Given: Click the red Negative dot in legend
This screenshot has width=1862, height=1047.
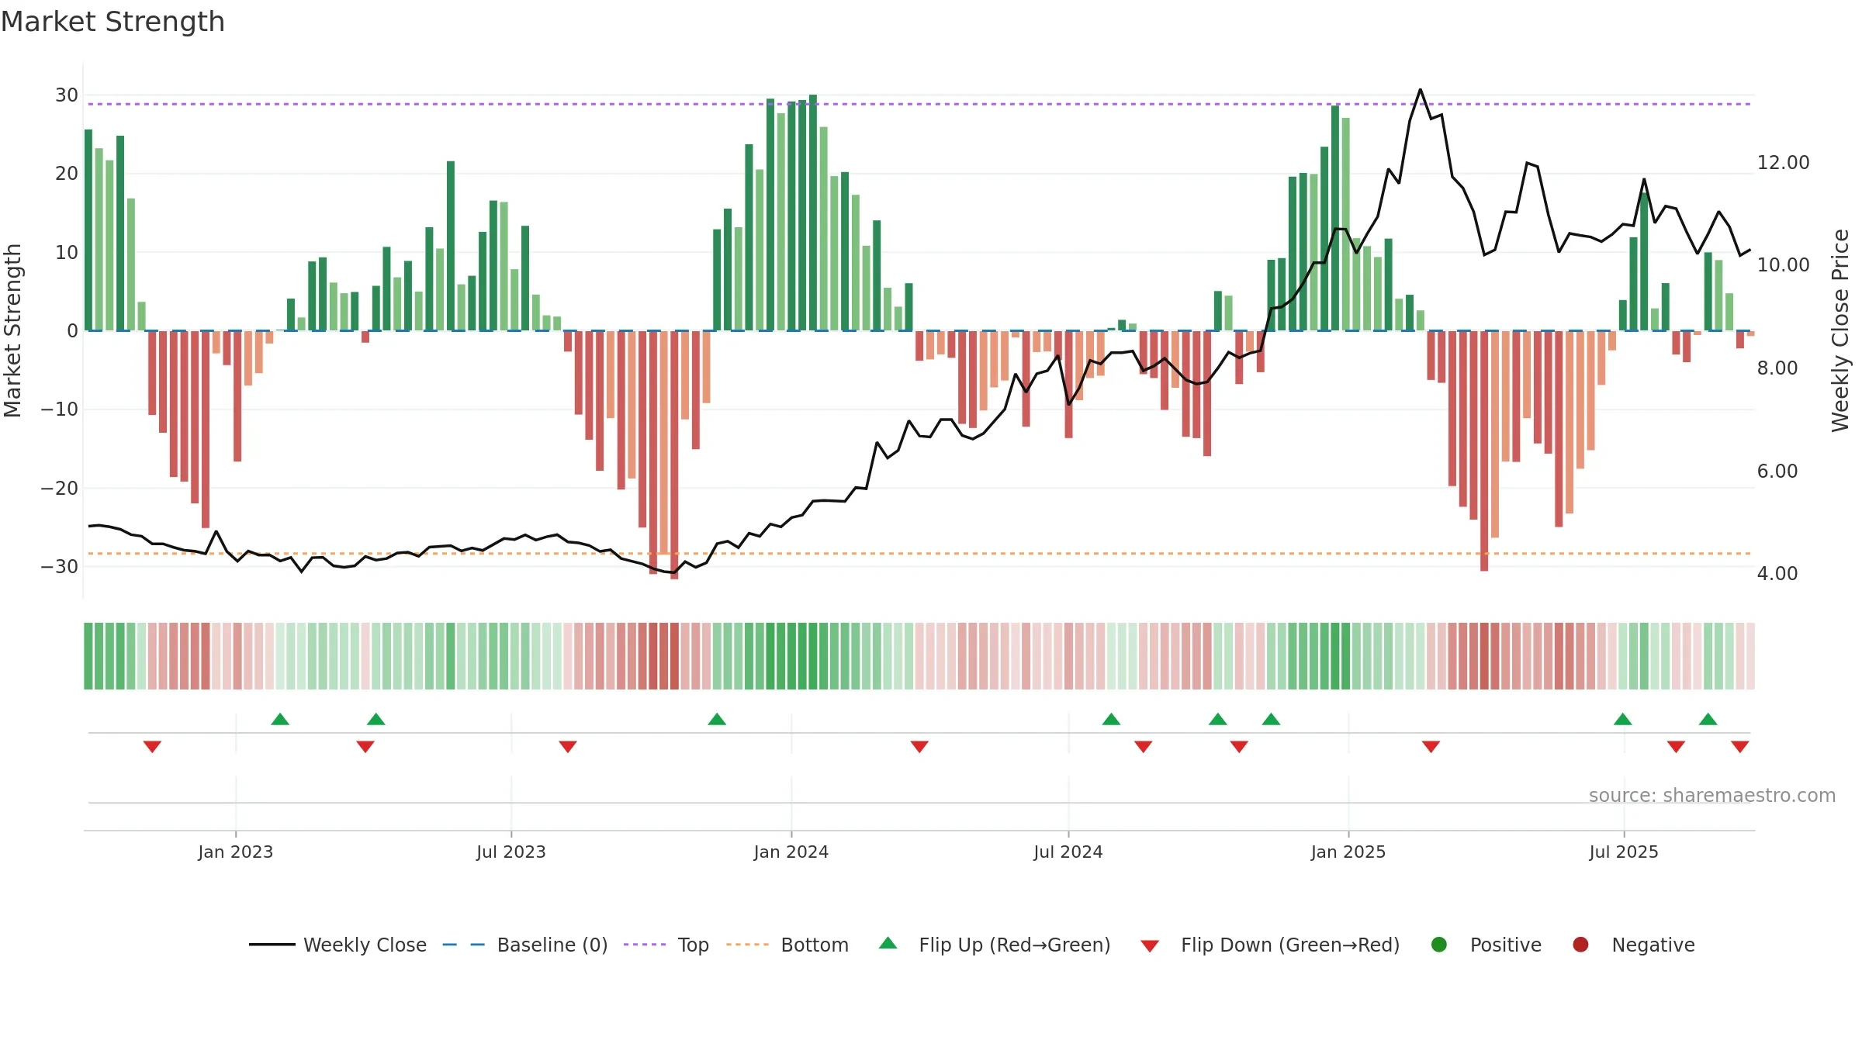Looking at the screenshot, I should (1580, 945).
